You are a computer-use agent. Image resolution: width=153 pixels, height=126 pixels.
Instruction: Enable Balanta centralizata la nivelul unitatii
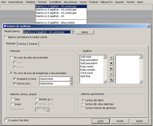tap(6, 37)
